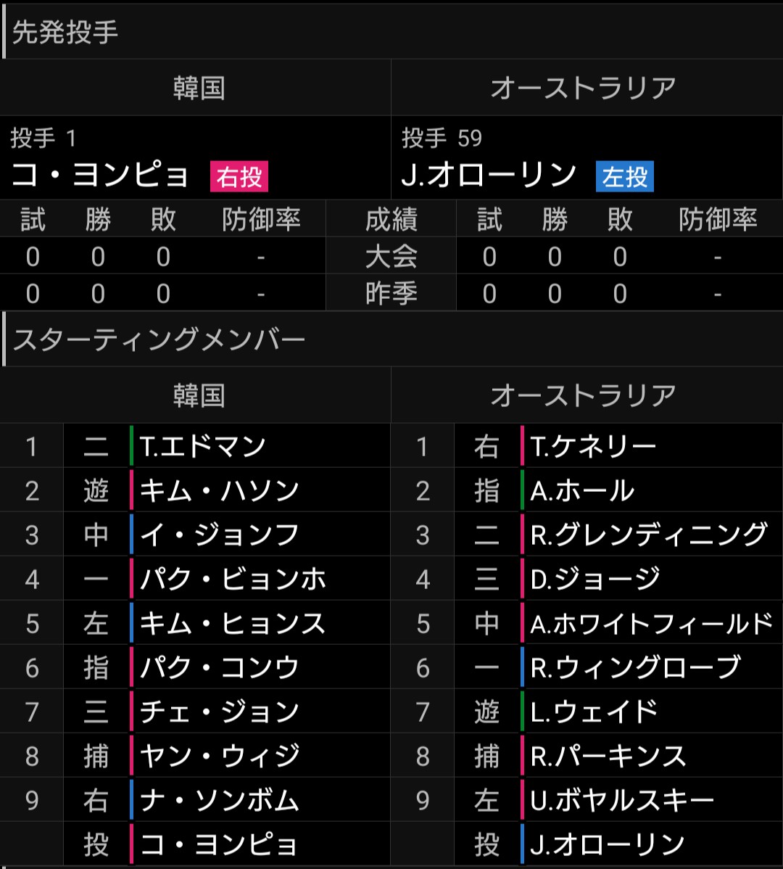Select the pink 右投 badge
Image resolution: width=783 pixels, height=869 pixels.
[239, 177]
